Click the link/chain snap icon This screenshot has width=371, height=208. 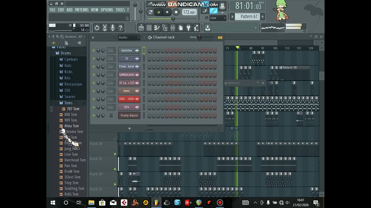pos(214,11)
